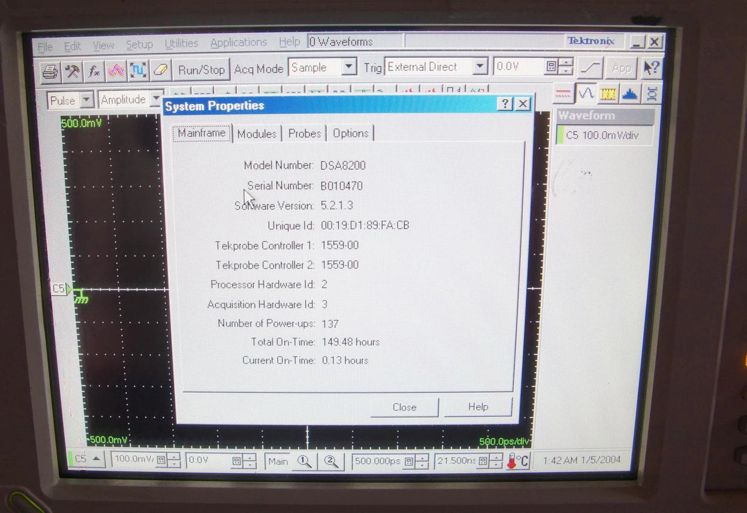Click the red horizontal lines display icon
This screenshot has height=513, width=747.
point(563,94)
